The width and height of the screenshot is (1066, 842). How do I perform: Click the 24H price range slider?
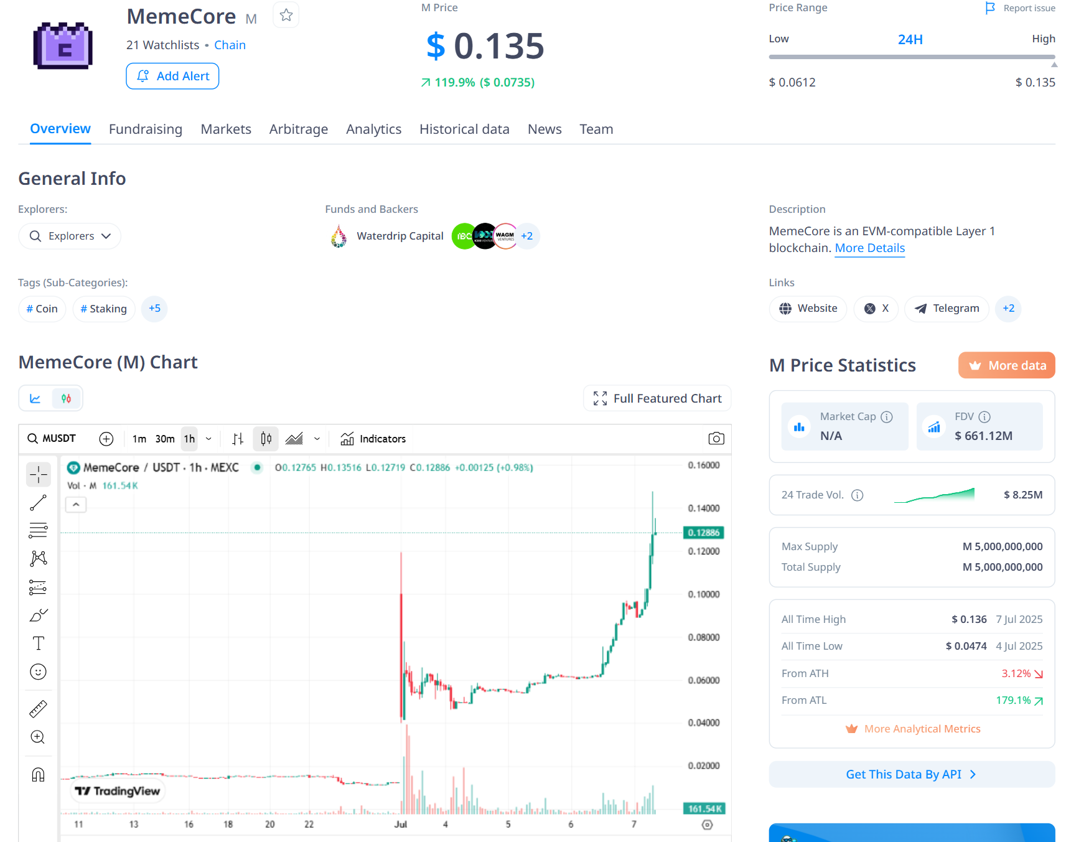tap(912, 57)
